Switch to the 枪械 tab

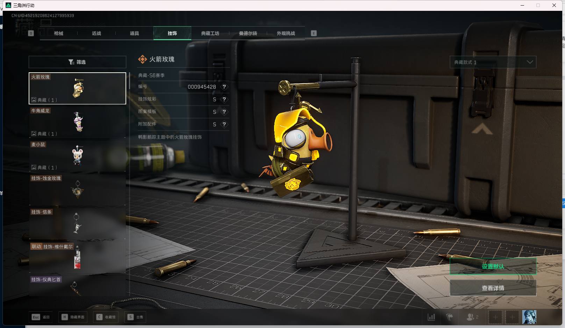59,34
